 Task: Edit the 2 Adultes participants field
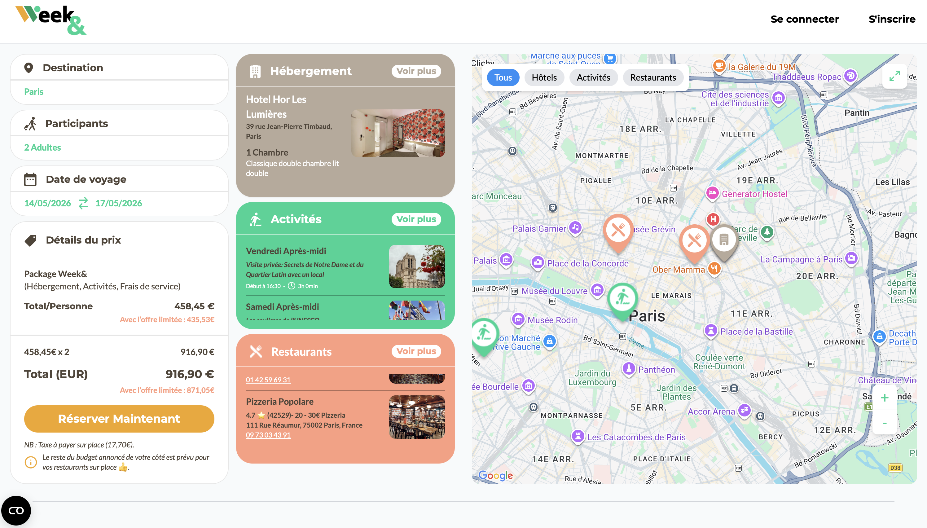tap(119, 147)
